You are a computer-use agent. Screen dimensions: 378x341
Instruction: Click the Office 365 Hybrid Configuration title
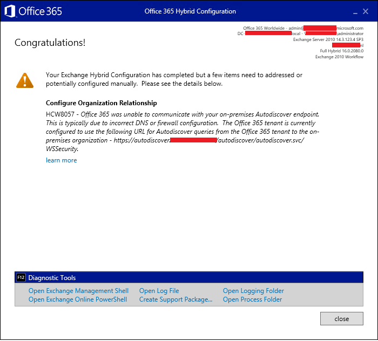tap(190, 11)
